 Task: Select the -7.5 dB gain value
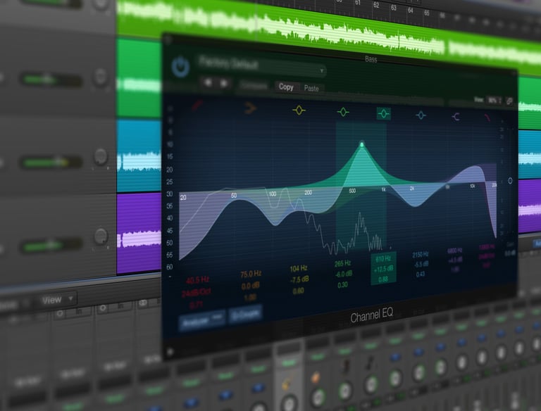tap(299, 279)
